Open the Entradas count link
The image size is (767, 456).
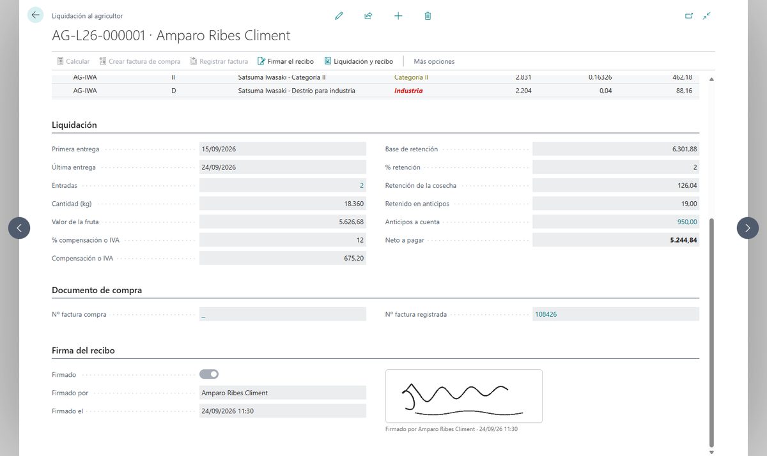[x=362, y=186]
